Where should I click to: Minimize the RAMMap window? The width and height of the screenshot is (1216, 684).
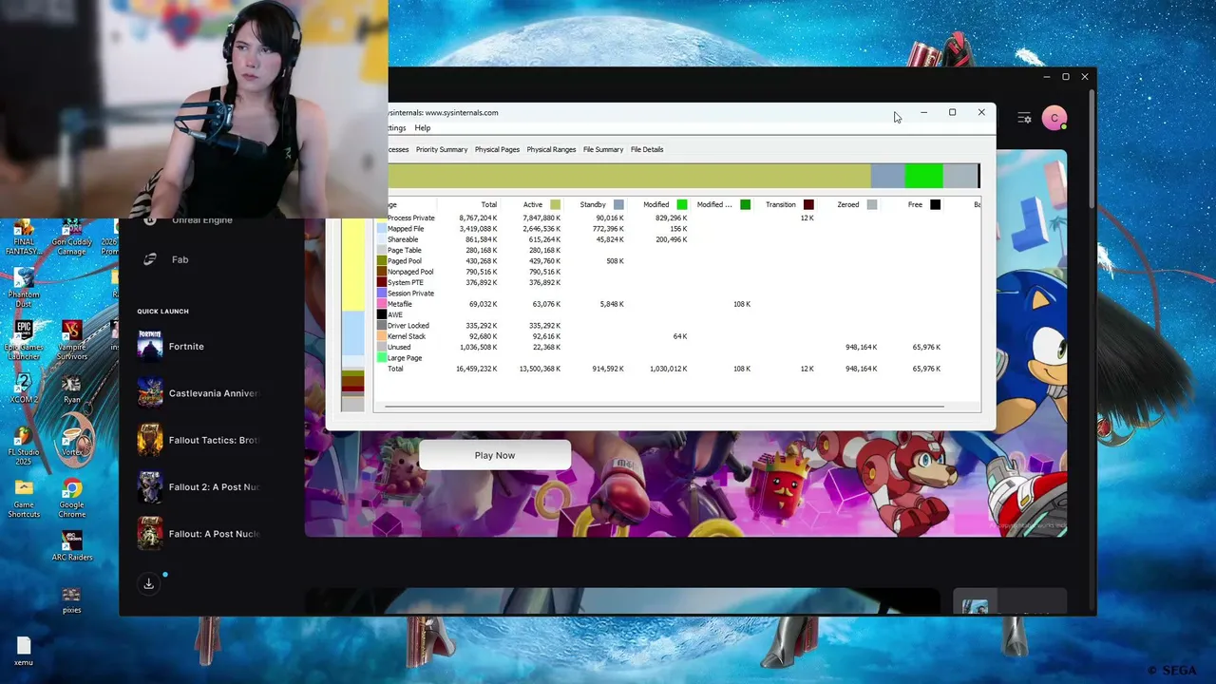click(923, 113)
